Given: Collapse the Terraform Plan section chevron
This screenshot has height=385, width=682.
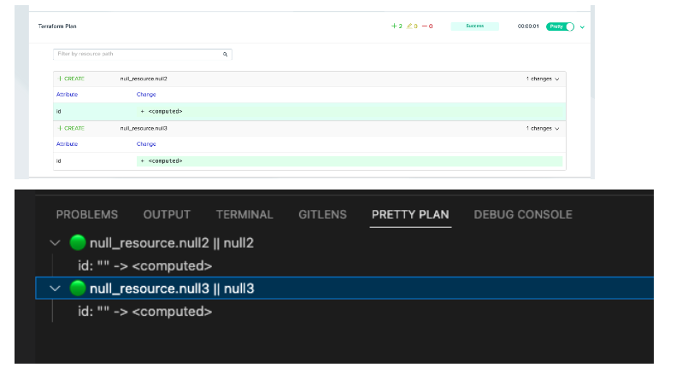Looking at the screenshot, I should pyautogui.click(x=582, y=27).
